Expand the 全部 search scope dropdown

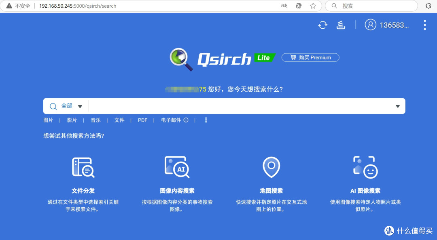click(x=80, y=106)
